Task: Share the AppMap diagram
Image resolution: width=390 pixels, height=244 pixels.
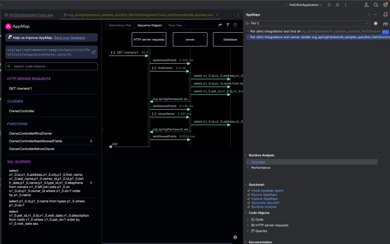Action: coord(220,25)
